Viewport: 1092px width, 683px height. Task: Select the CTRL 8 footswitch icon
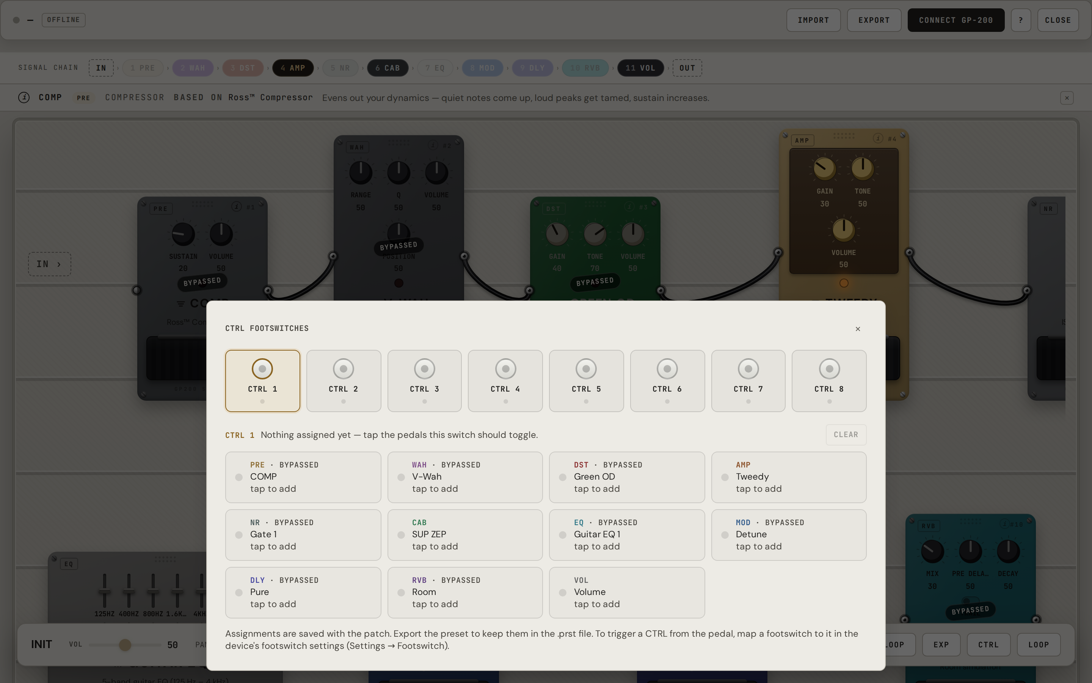829,369
